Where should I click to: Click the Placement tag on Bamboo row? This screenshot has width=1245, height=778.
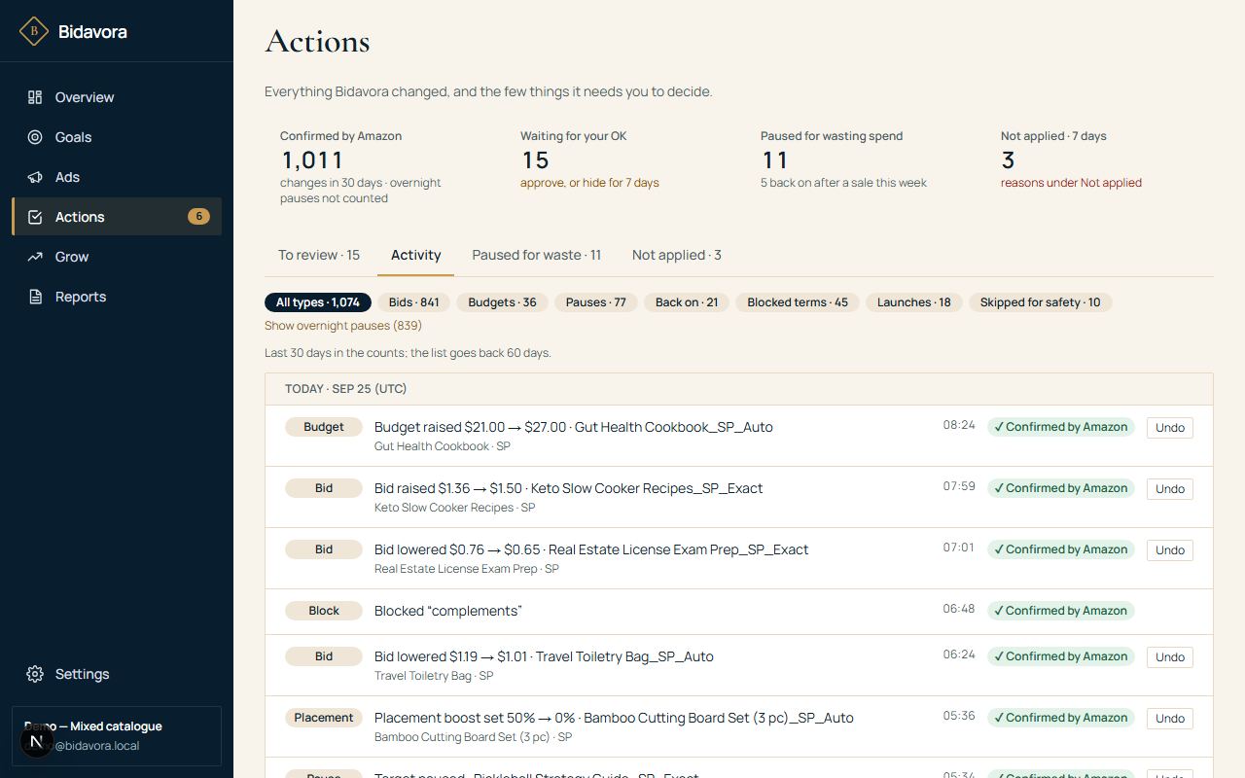point(324,718)
